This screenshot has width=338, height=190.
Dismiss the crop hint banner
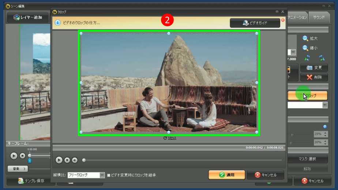tap(283, 20)
